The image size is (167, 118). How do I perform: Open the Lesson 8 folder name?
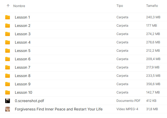click(x=23, y=76)
